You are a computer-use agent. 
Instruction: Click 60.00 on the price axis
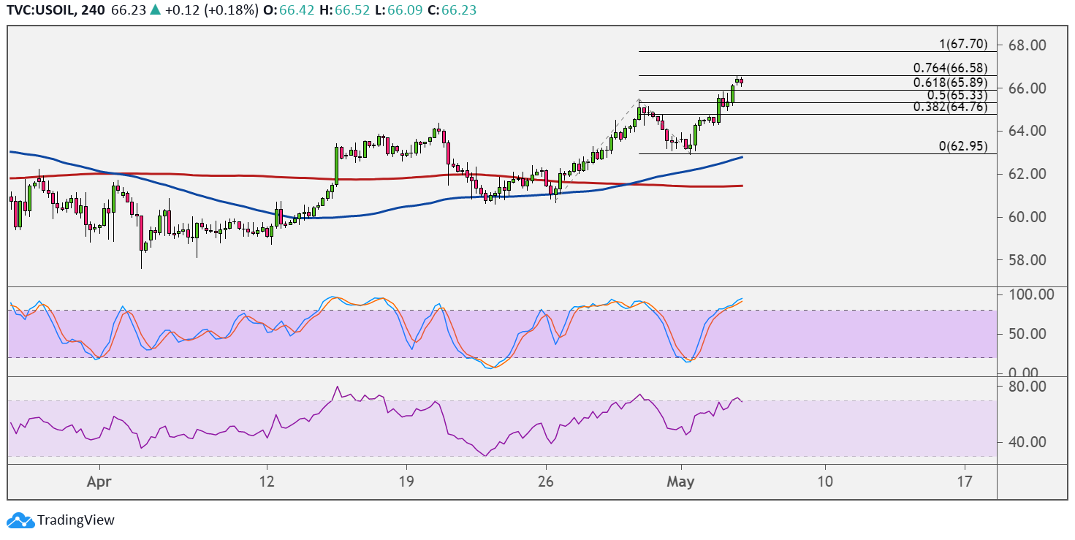(x=1028, y=217)
